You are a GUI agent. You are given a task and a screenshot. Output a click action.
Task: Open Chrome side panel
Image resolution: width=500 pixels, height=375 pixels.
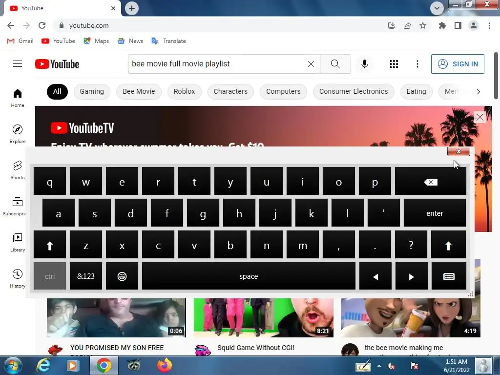click(458, 25)
